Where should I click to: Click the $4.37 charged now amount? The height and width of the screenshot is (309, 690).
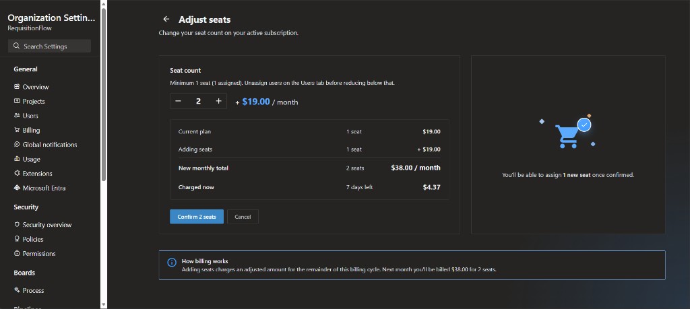pyautogui.click(x=431, y=187)
